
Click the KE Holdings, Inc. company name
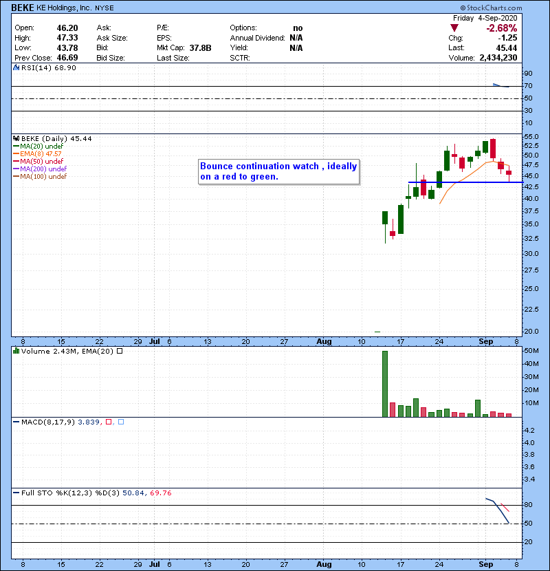coord(64,8)
